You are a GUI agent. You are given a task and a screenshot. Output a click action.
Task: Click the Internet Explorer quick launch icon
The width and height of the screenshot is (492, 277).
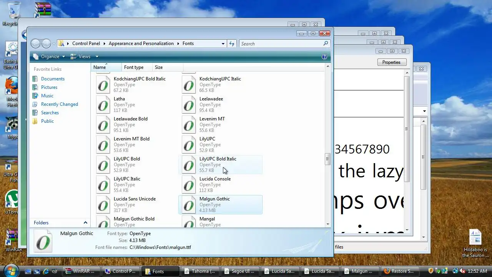[x=46, y=271]
